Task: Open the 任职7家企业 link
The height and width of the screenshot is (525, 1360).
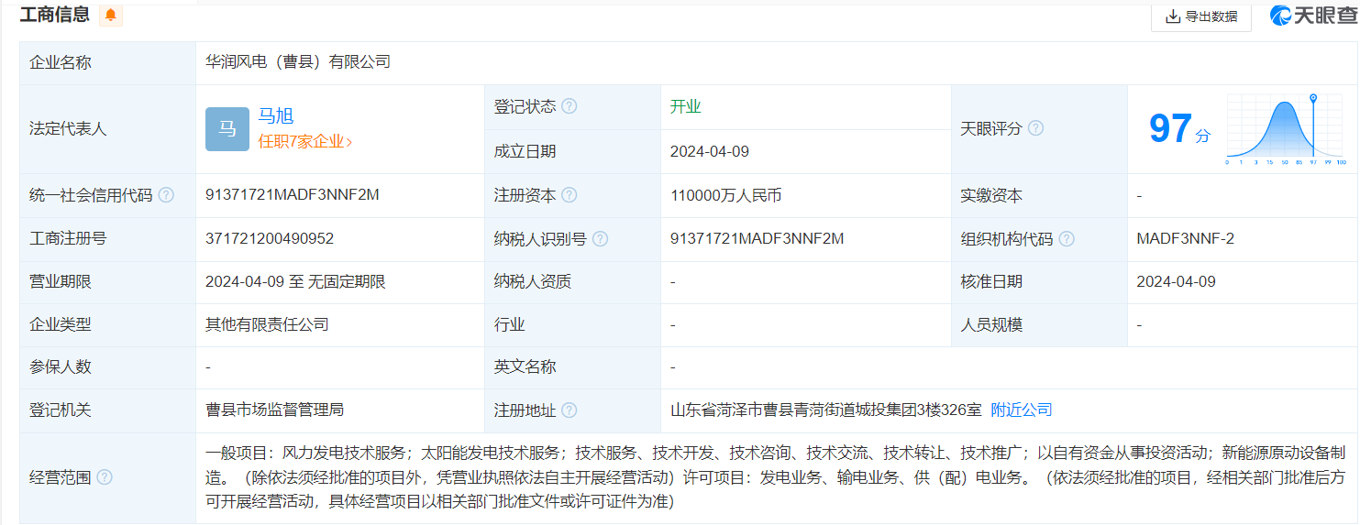Action: tap(305, 141)
